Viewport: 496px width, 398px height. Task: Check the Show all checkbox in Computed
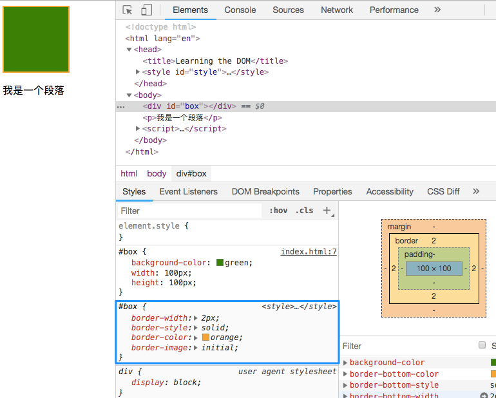[x=482, y=346]
